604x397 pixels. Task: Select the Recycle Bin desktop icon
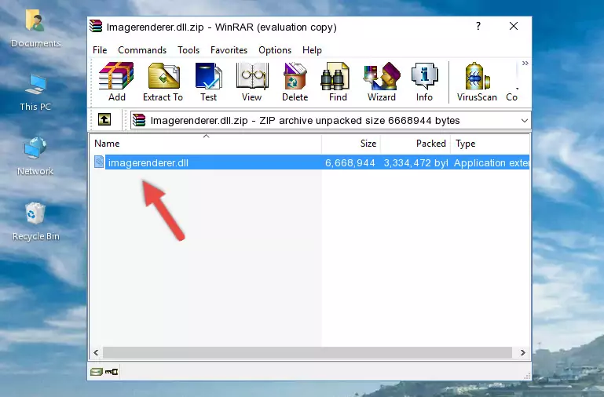click(36, 221)
